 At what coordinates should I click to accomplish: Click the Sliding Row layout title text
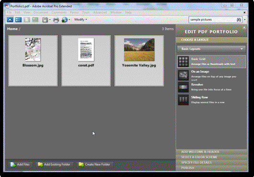[199, 97]
